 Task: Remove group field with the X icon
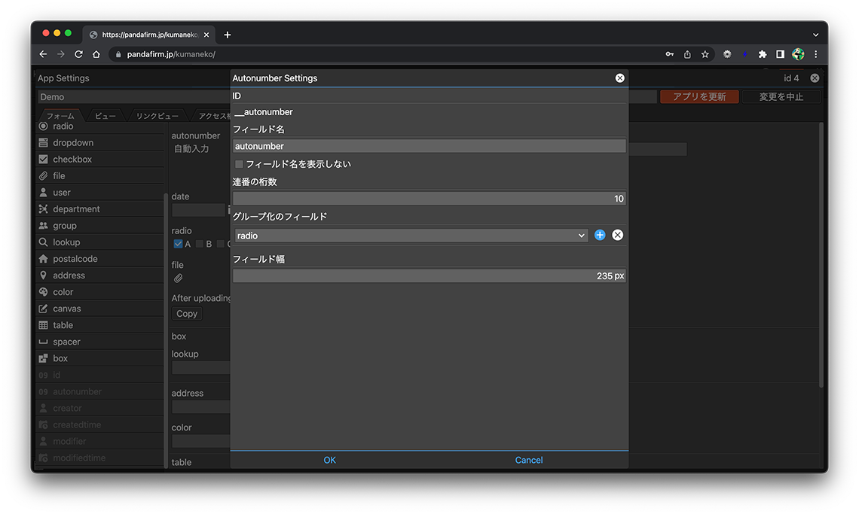pos(618,235)
